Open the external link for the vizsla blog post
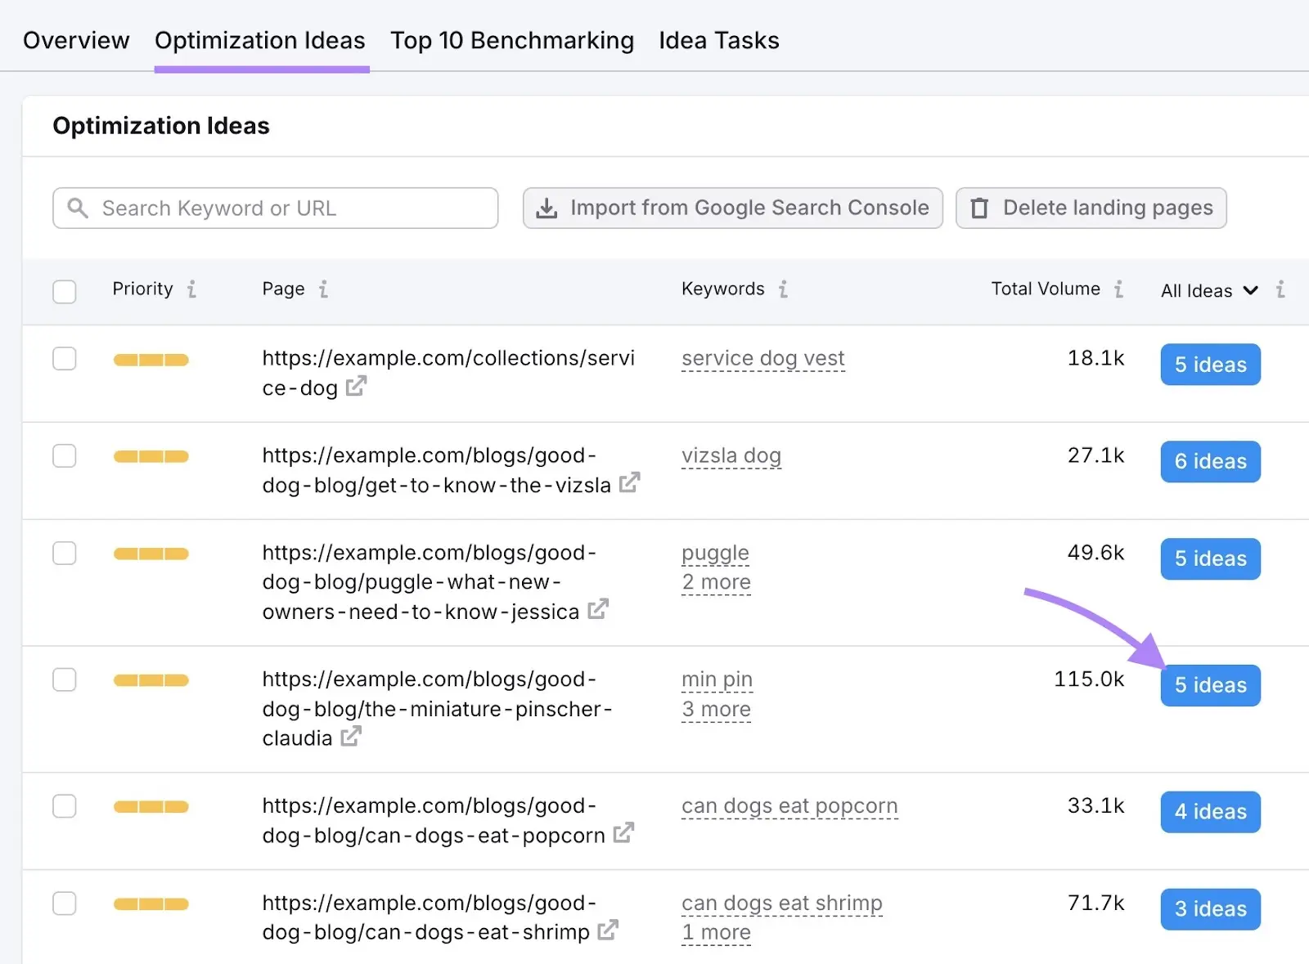Screen dimensions: 1309x964 pos(628,484)
